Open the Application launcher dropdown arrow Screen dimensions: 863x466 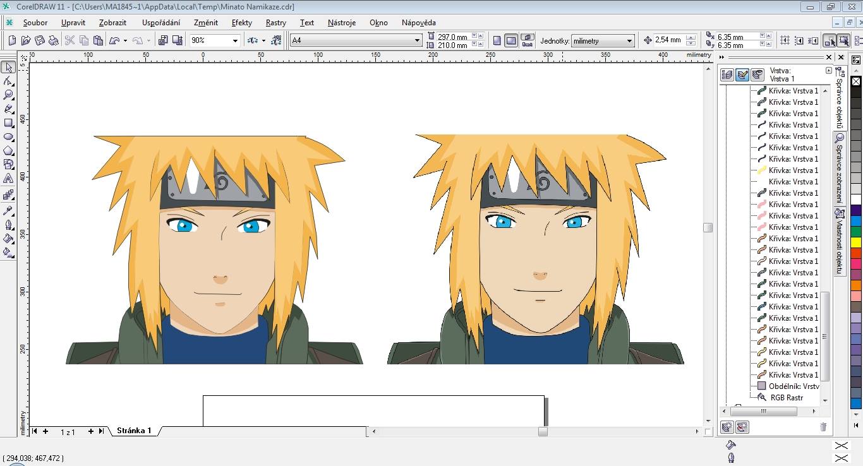263,40
